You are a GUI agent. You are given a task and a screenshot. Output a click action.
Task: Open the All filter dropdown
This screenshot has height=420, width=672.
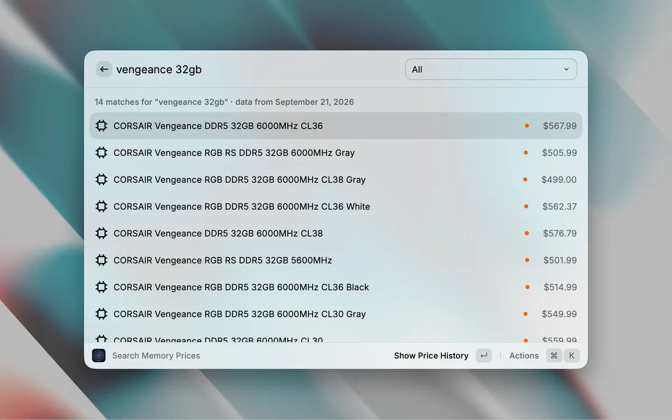pos(491,69)
